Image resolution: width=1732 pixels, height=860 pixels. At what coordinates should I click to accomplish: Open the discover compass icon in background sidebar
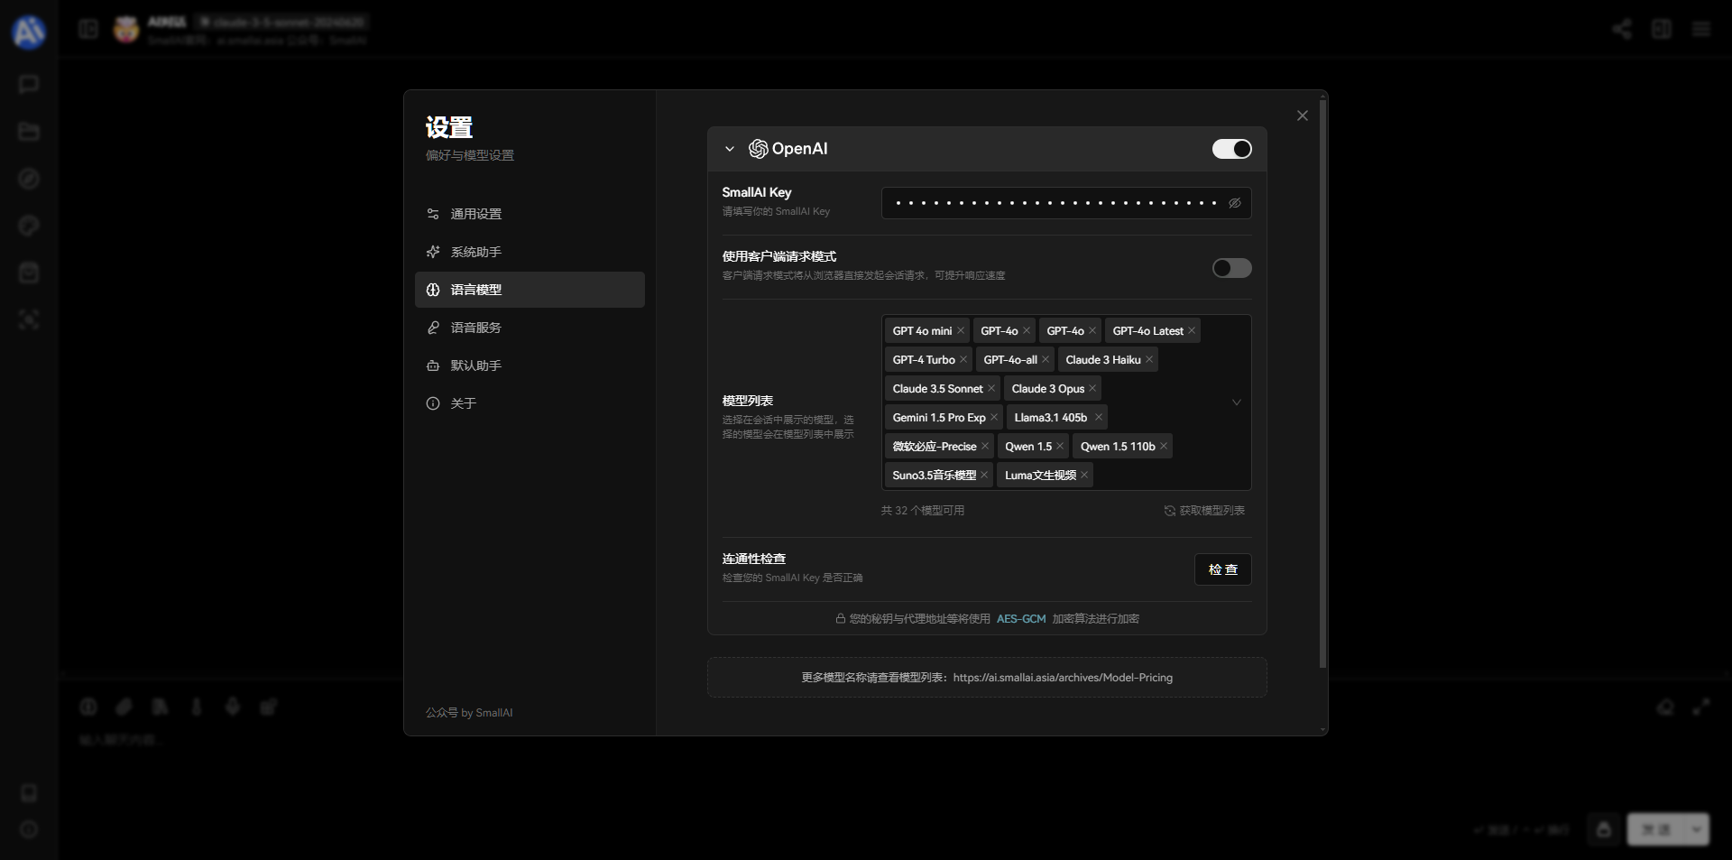point(29,179)
